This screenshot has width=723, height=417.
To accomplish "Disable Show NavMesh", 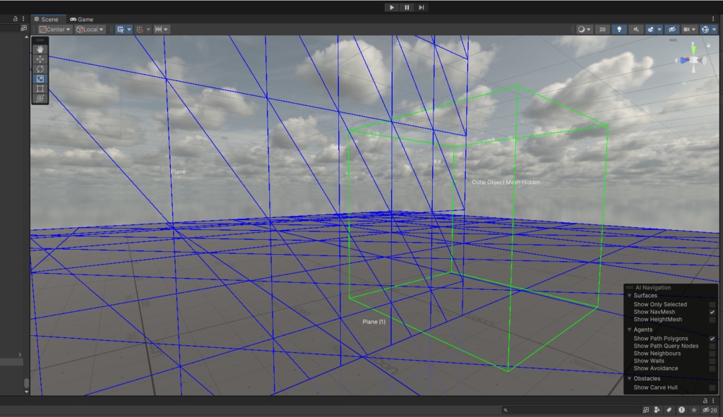I will pos(712,311).
